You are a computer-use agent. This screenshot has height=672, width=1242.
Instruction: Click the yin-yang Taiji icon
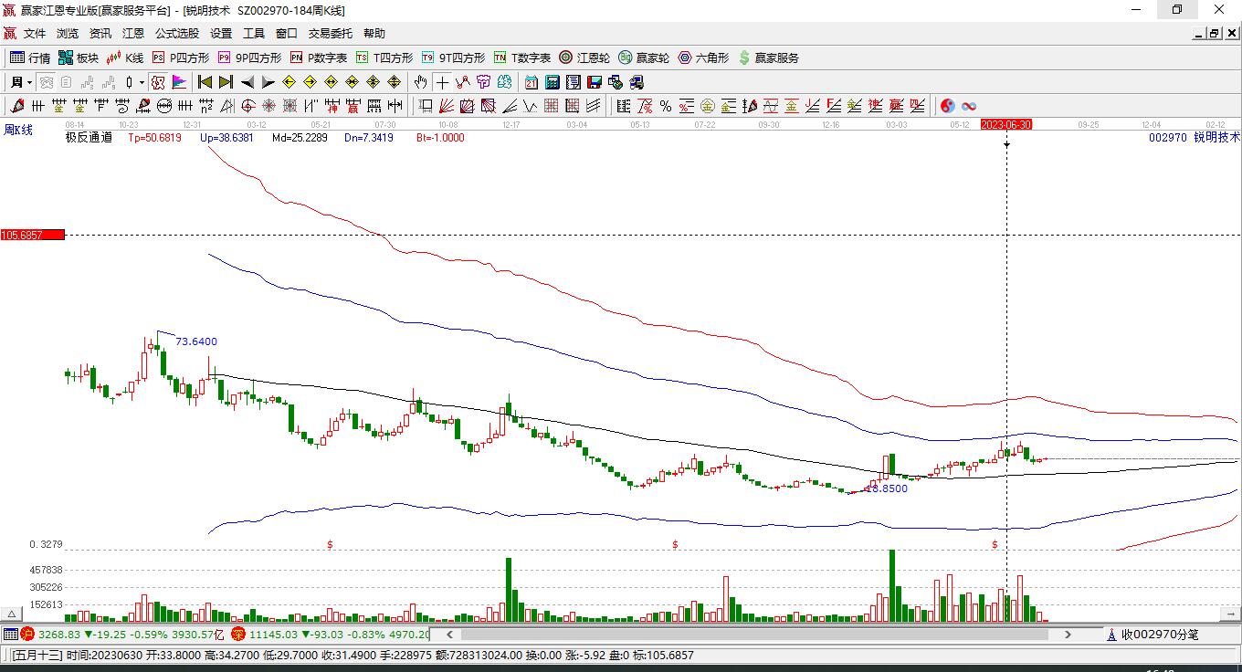coord(948,106)
